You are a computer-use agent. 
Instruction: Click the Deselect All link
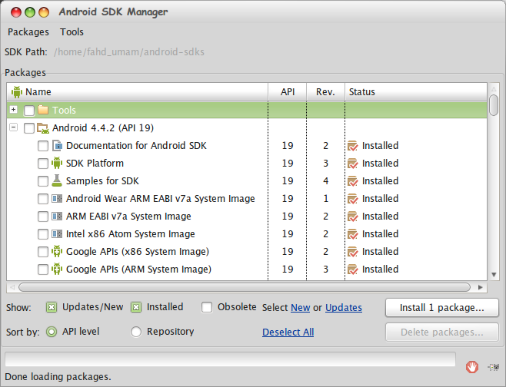pyautogui.click(x=288, y=332)
